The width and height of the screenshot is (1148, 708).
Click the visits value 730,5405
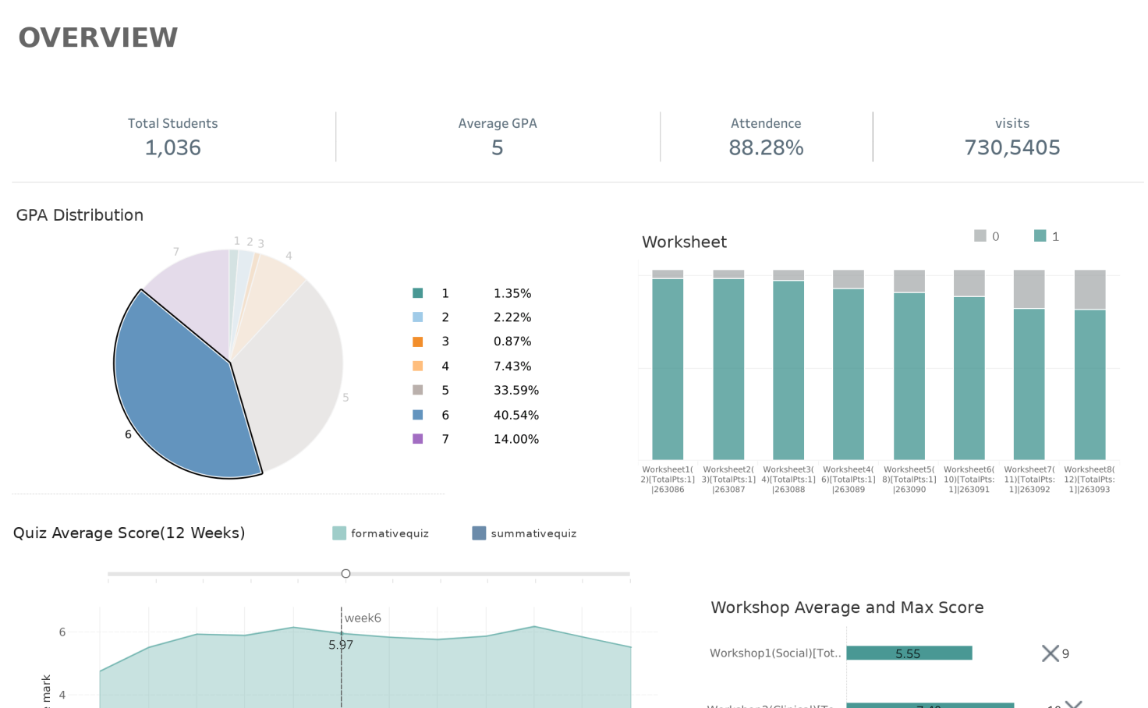(1012, 147)
